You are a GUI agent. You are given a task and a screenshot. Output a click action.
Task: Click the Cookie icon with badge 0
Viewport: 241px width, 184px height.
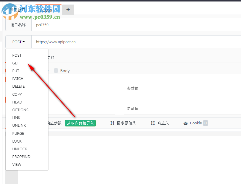pos(186,123)
